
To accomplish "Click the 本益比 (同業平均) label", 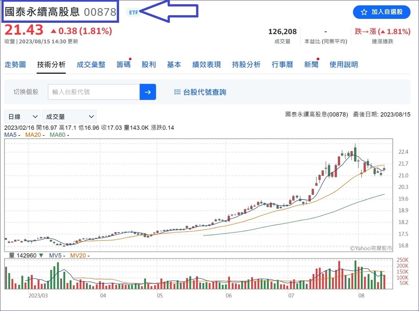I will (326, 41).
